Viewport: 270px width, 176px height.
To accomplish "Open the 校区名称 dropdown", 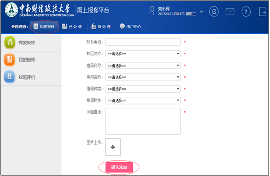I will tap(143, 54).
